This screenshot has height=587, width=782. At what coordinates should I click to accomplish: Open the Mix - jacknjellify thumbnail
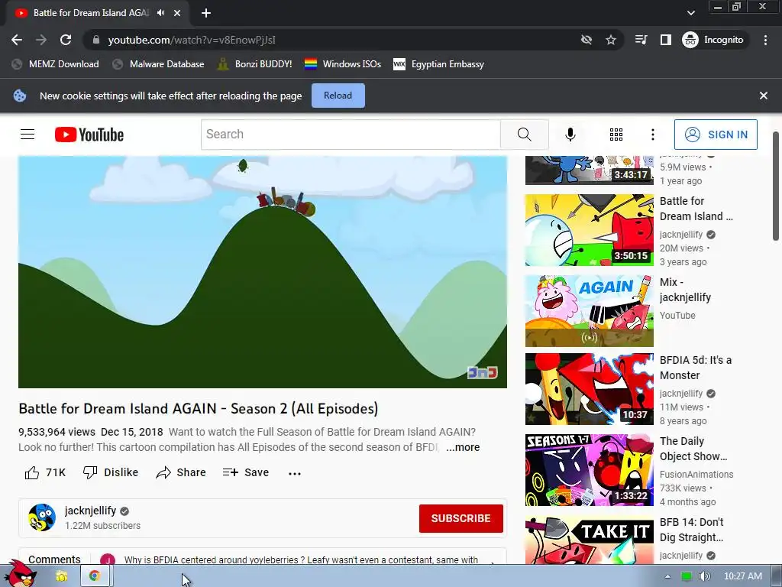click(589, 310)
